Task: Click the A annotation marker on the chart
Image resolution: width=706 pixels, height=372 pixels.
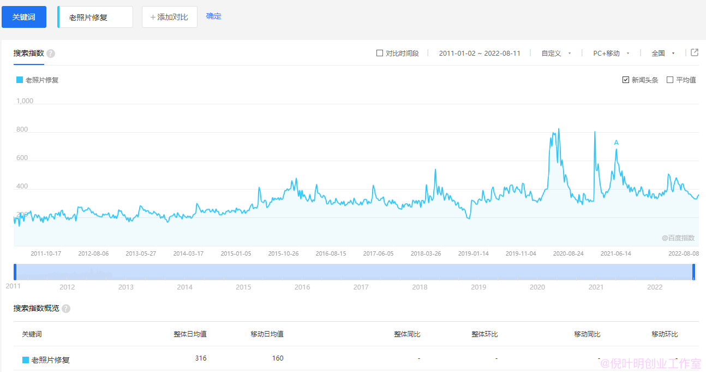Action: [616, 142]
